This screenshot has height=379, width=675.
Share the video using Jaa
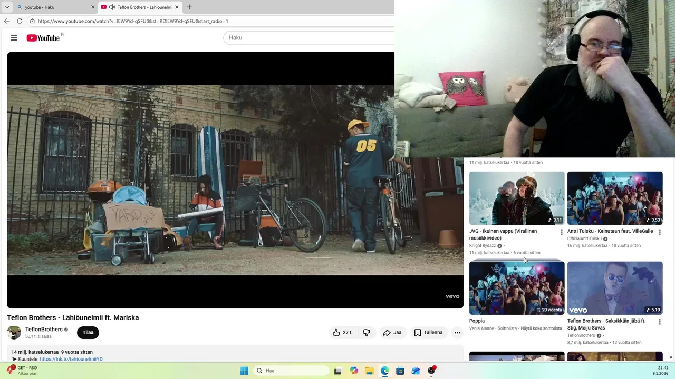[392, 333]
